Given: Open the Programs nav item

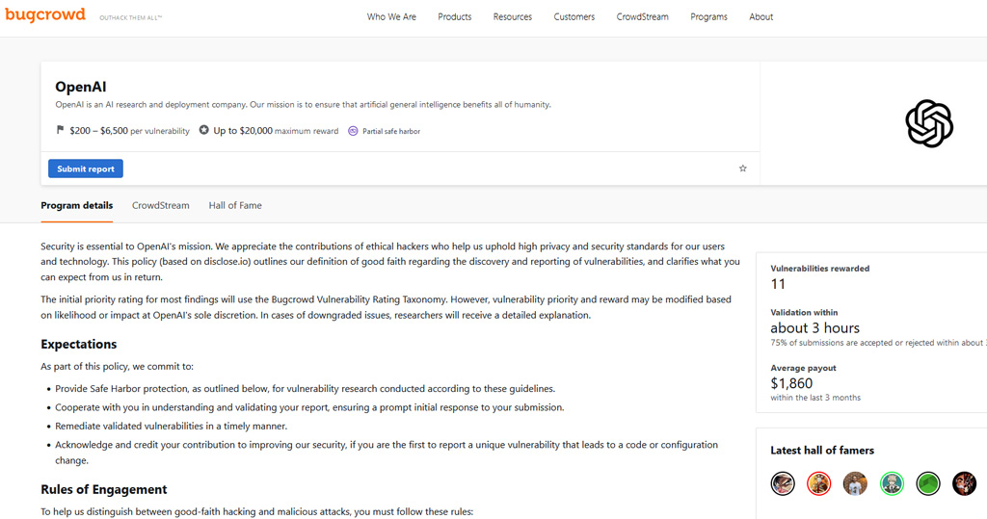Looking at the screenshot, I should (x=708, y=16).
